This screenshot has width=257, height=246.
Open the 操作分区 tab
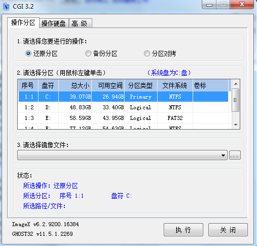pos(23,22)
